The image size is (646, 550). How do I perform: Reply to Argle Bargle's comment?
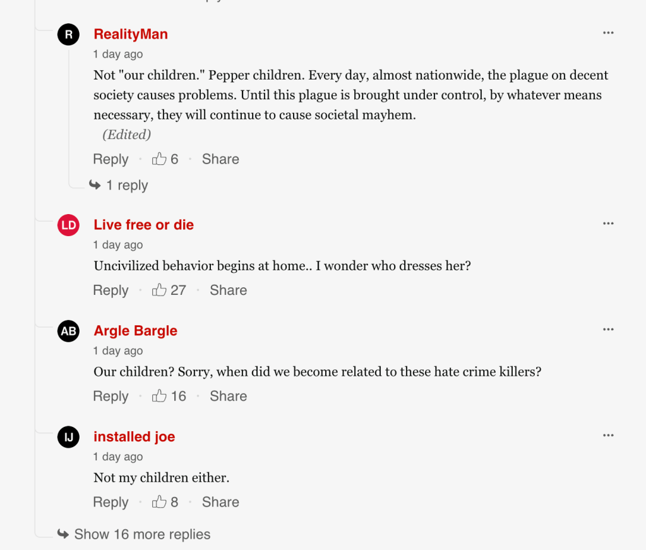point(111,397)
